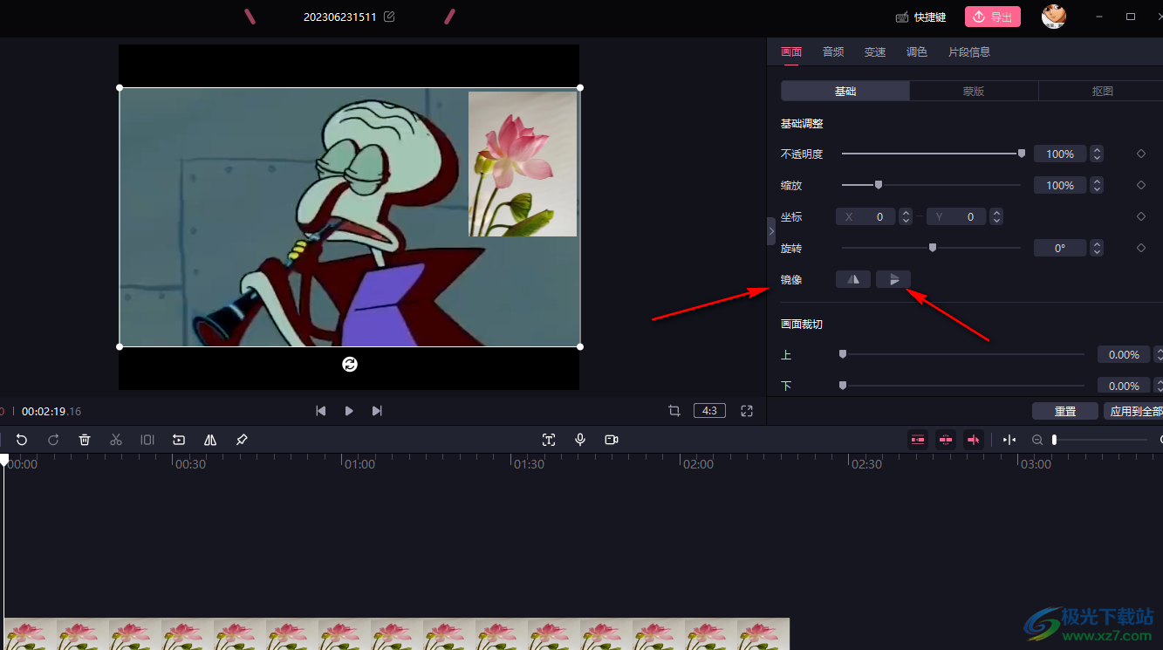This screenshot has height=650, width=1163.
Task: Select the 抠图 sub-tab
Action: point(1102,91)
